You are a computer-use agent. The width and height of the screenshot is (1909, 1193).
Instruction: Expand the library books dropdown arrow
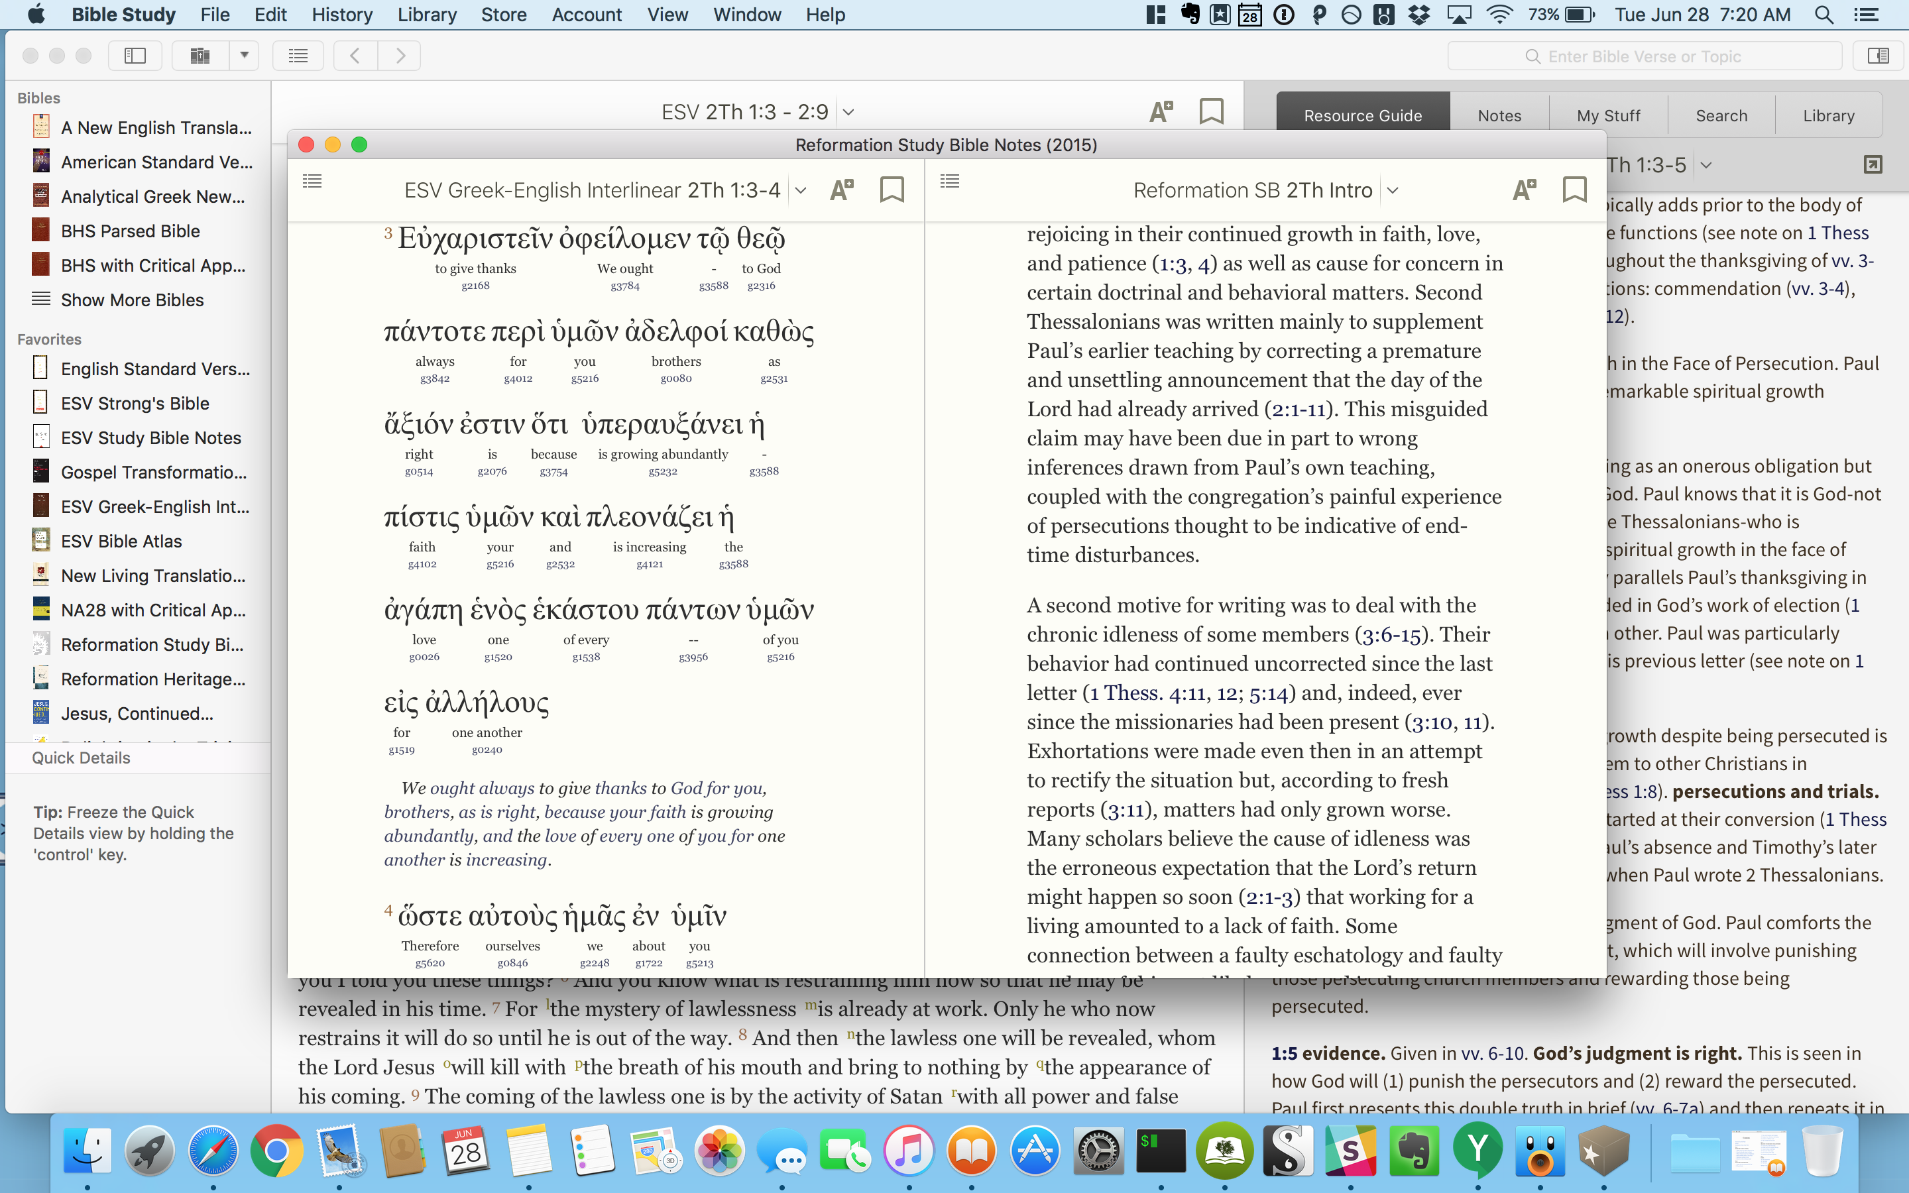click(x=245, y=56)
